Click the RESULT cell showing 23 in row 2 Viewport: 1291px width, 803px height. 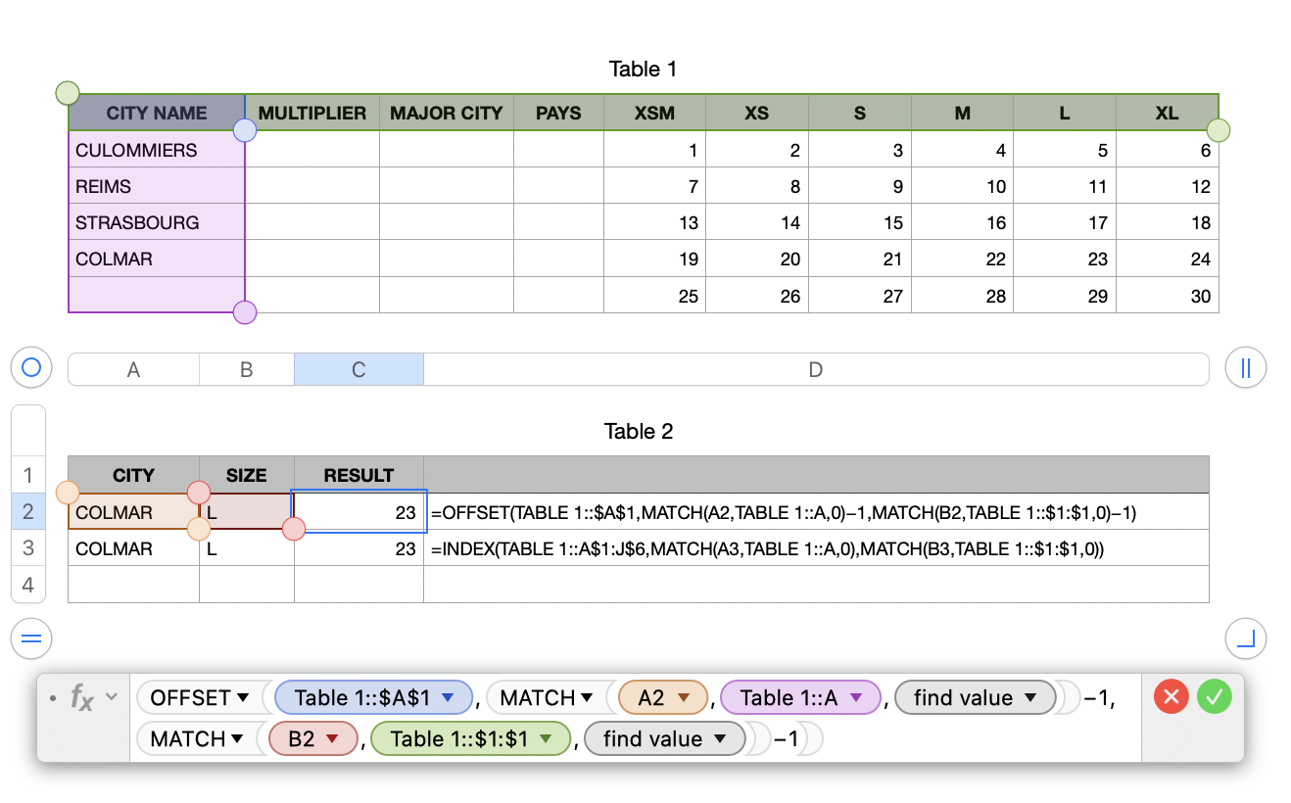coord(358,511)
